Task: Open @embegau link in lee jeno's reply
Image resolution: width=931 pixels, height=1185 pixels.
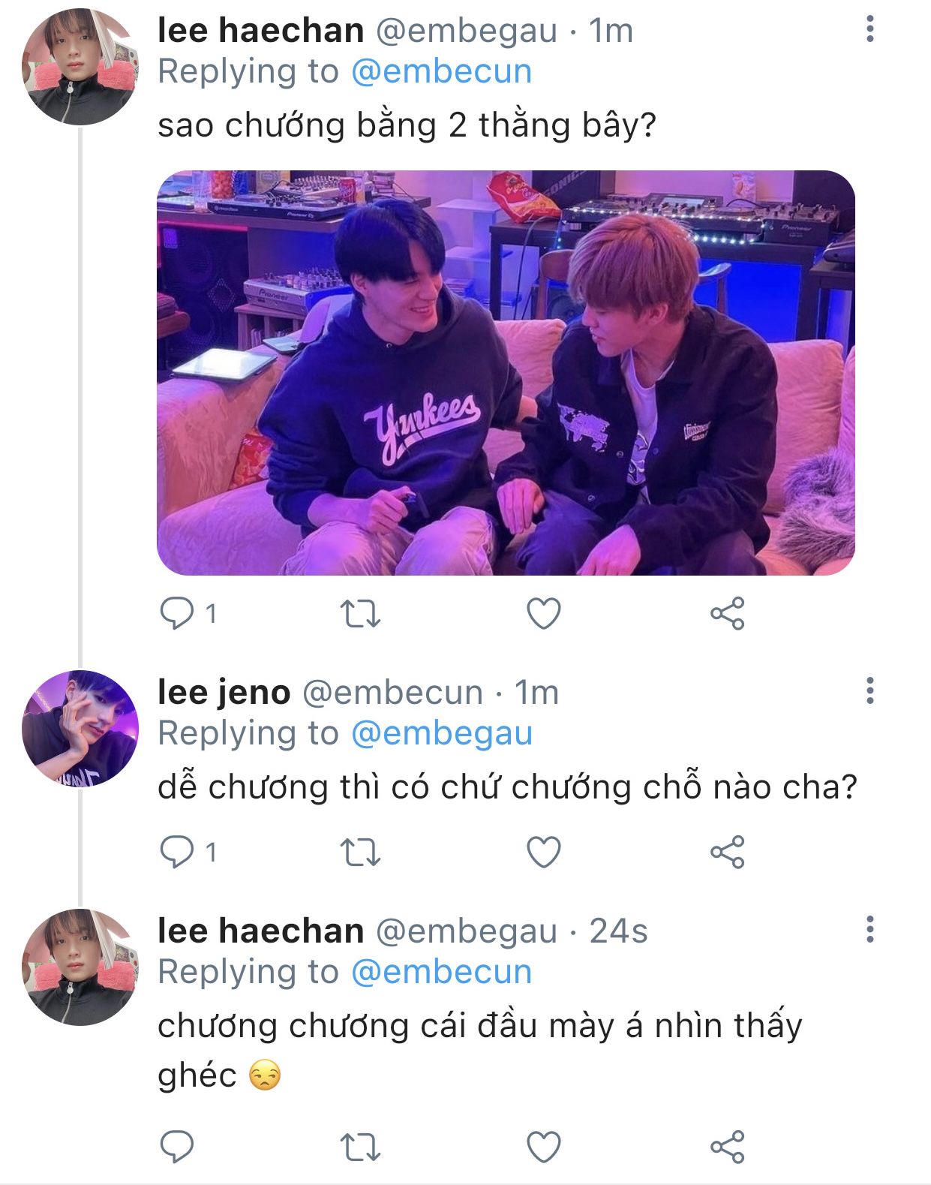Action: (x=441, y=733)
